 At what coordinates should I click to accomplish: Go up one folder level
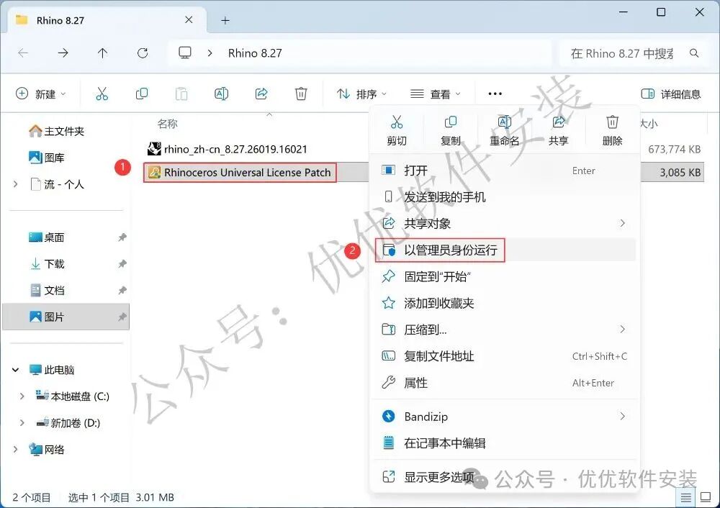[x=102, y=53]
